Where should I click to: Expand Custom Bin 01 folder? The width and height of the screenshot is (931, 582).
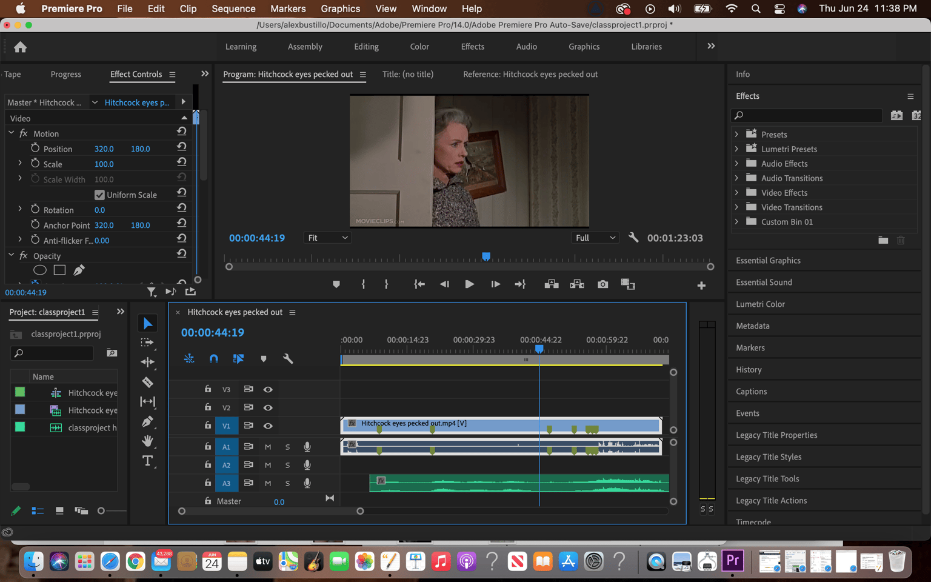736,221
